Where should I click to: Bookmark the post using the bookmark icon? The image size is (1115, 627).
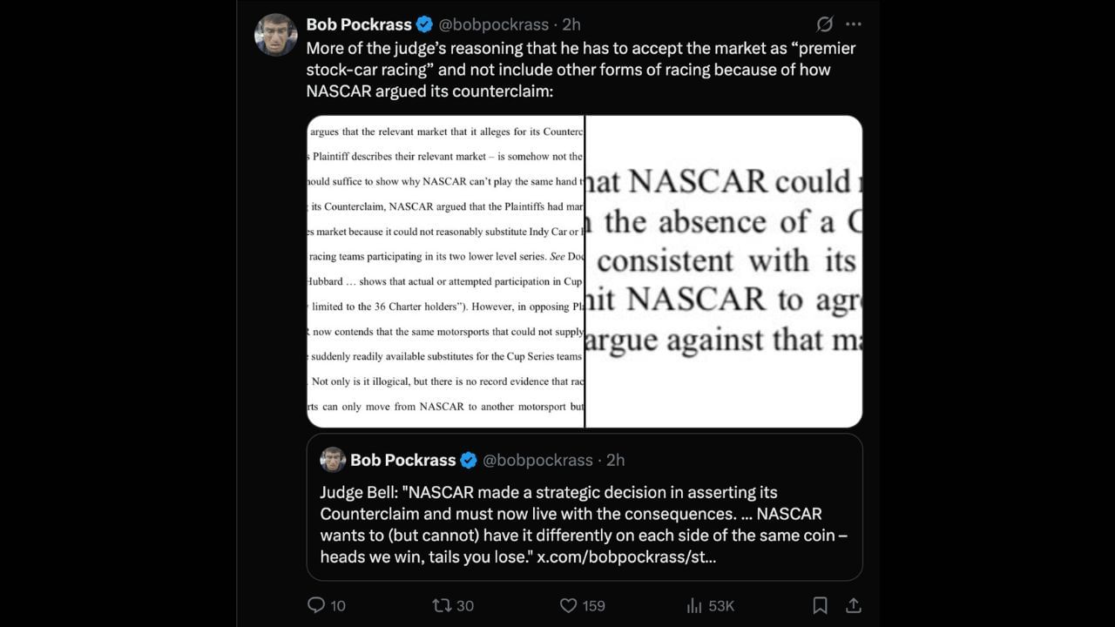(x=820, y=604)
